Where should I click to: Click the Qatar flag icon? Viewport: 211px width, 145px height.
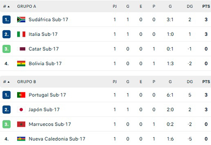coord(21,49)
